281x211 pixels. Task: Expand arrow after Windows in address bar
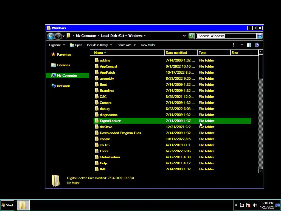tap(145, 36)
